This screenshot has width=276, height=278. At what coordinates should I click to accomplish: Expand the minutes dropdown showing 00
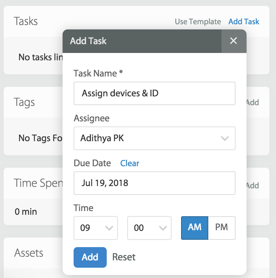pyautogui.click(x=149, y=228)
